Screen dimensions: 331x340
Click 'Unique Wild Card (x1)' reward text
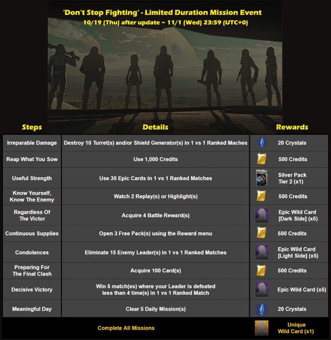pos(296,328)
